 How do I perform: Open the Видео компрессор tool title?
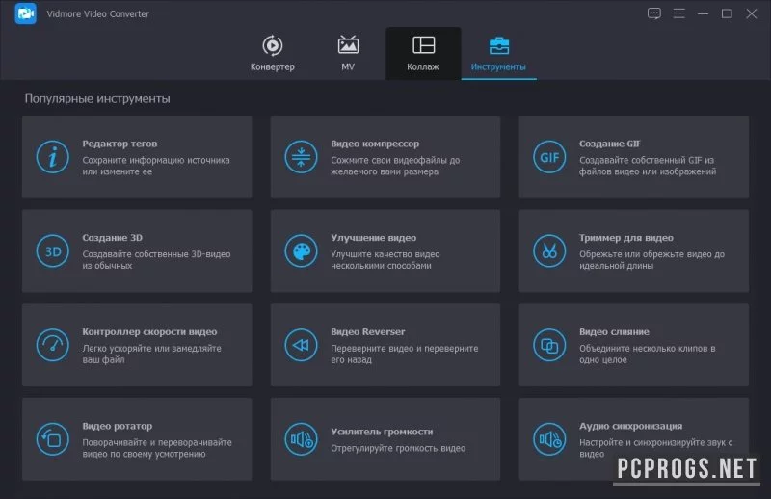click(375, 144)
